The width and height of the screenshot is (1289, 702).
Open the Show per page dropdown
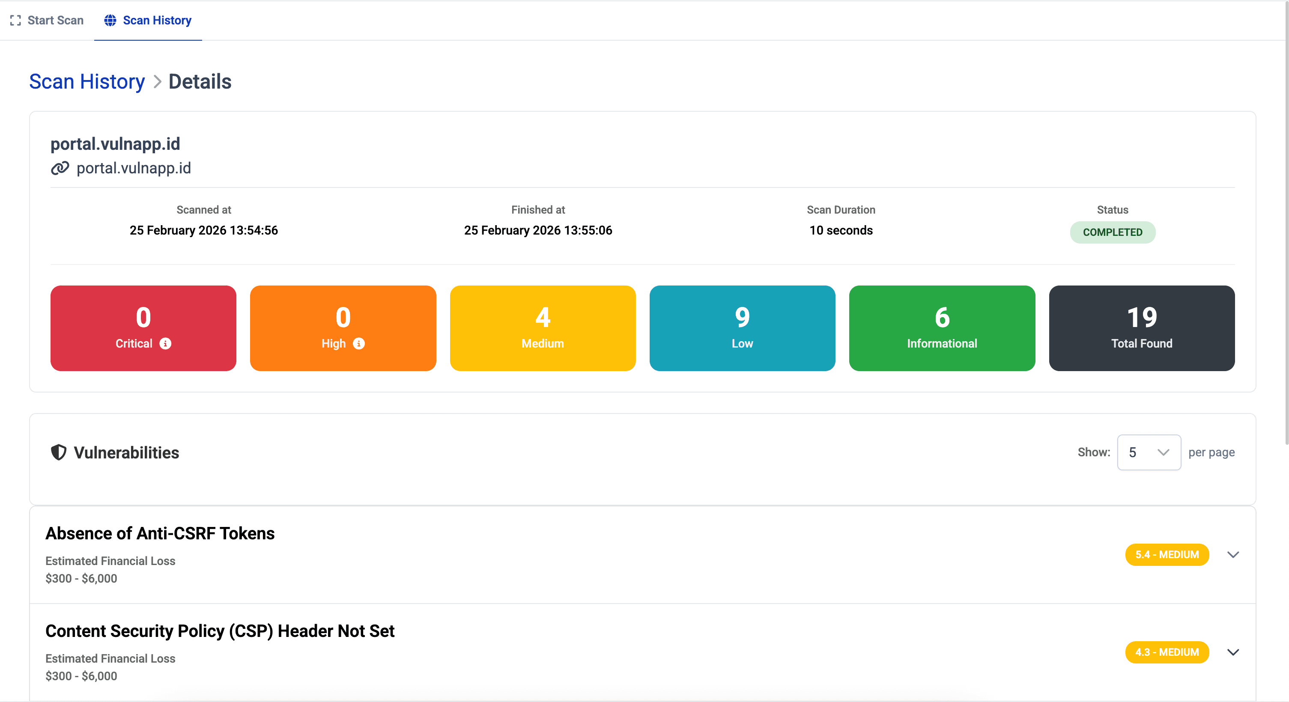(x=1149, y=452)
